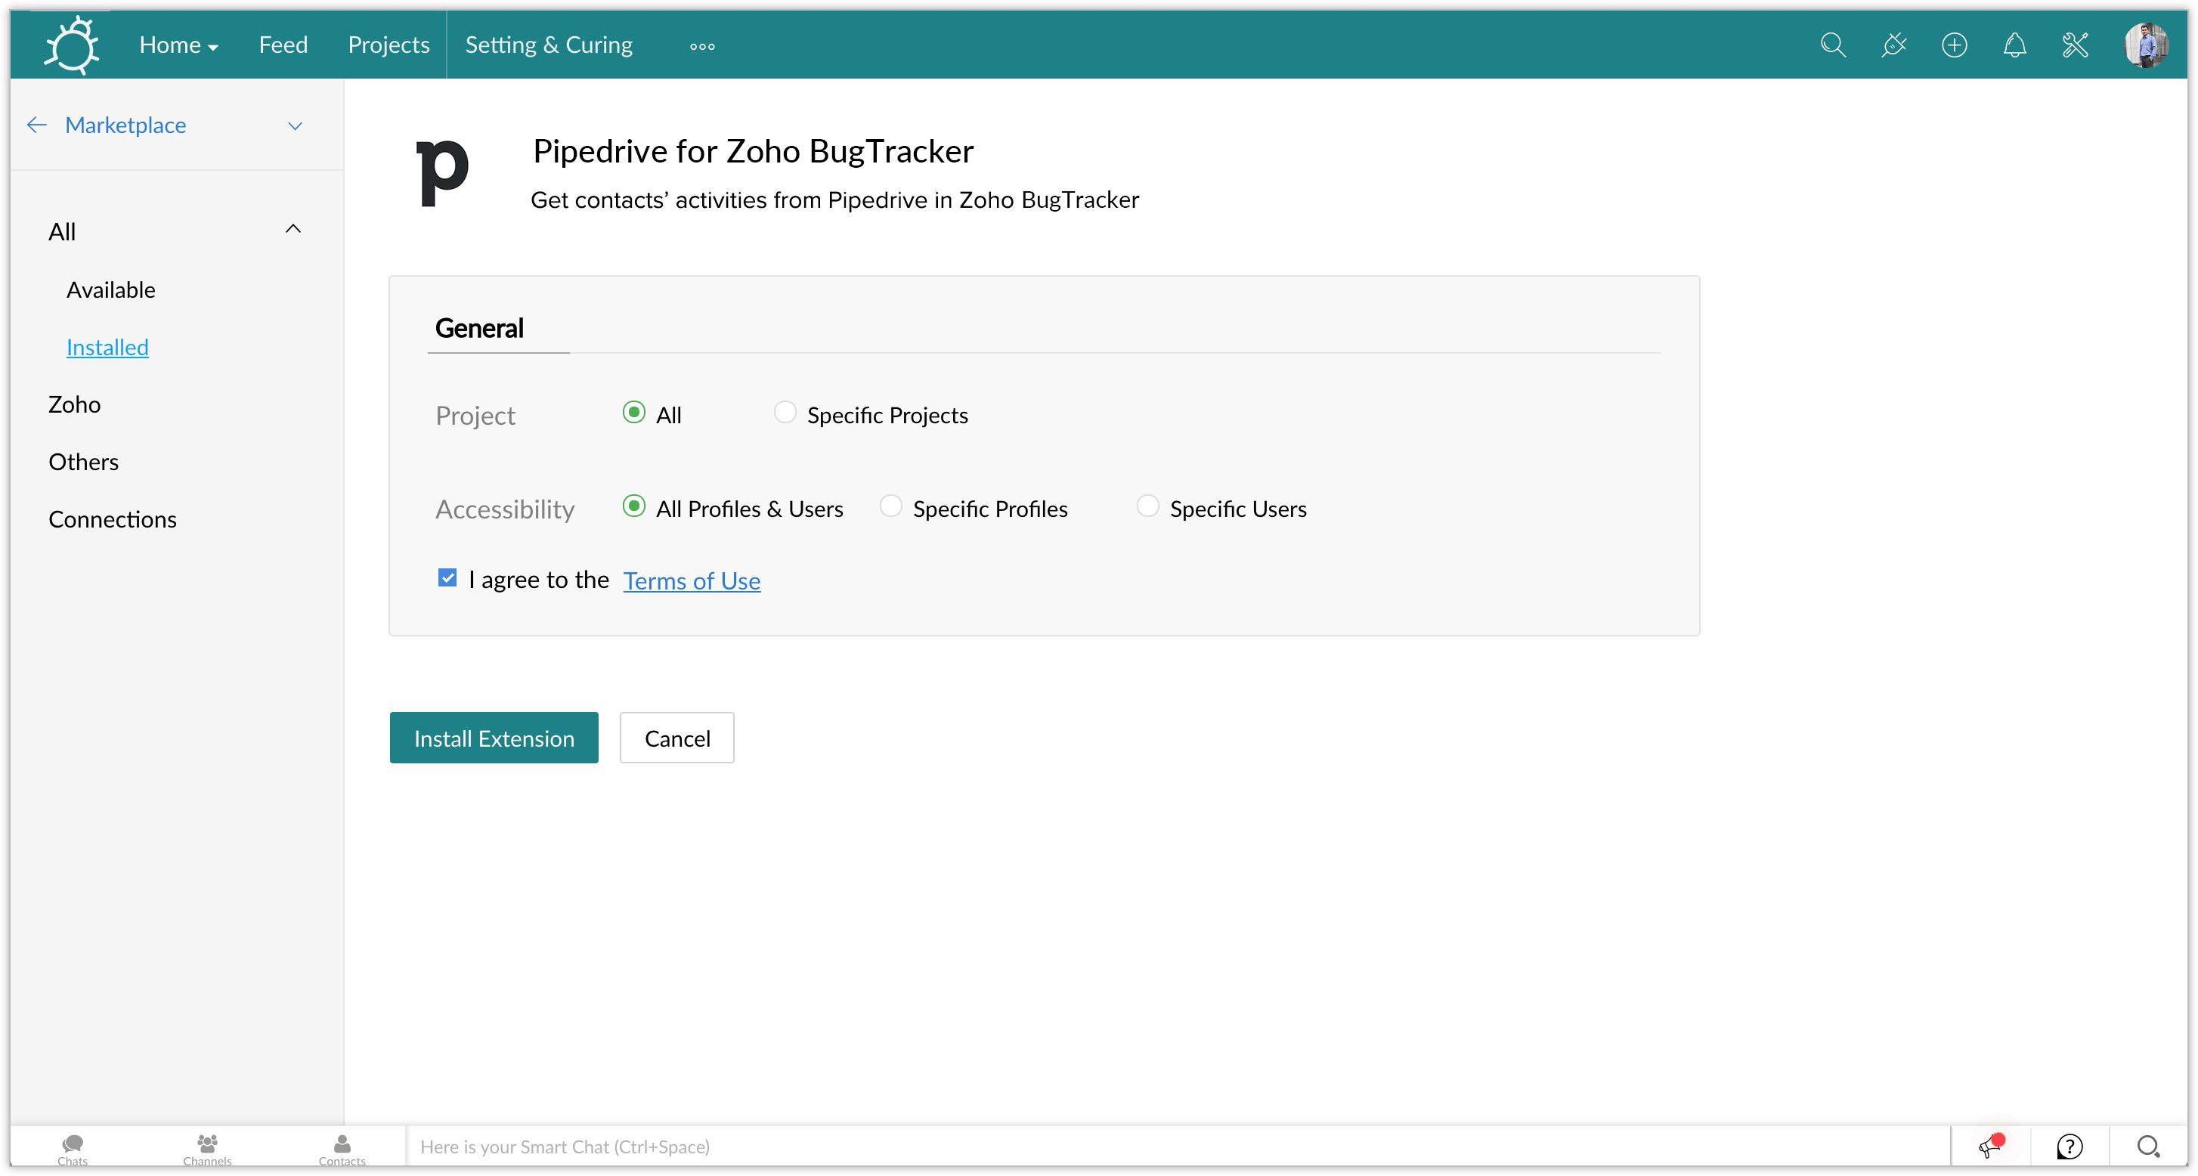The height and width of the screenshot is (1176, 2198).
Task: Click the bottom-right search icon
Action: click(2147, 1146)
